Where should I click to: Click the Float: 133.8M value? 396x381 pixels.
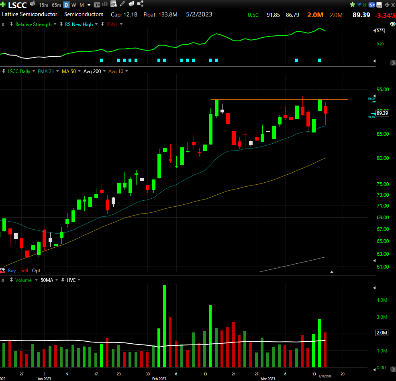pos(160,14)
